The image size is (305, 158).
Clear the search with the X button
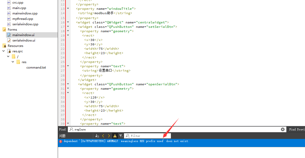tap(283, 129)
